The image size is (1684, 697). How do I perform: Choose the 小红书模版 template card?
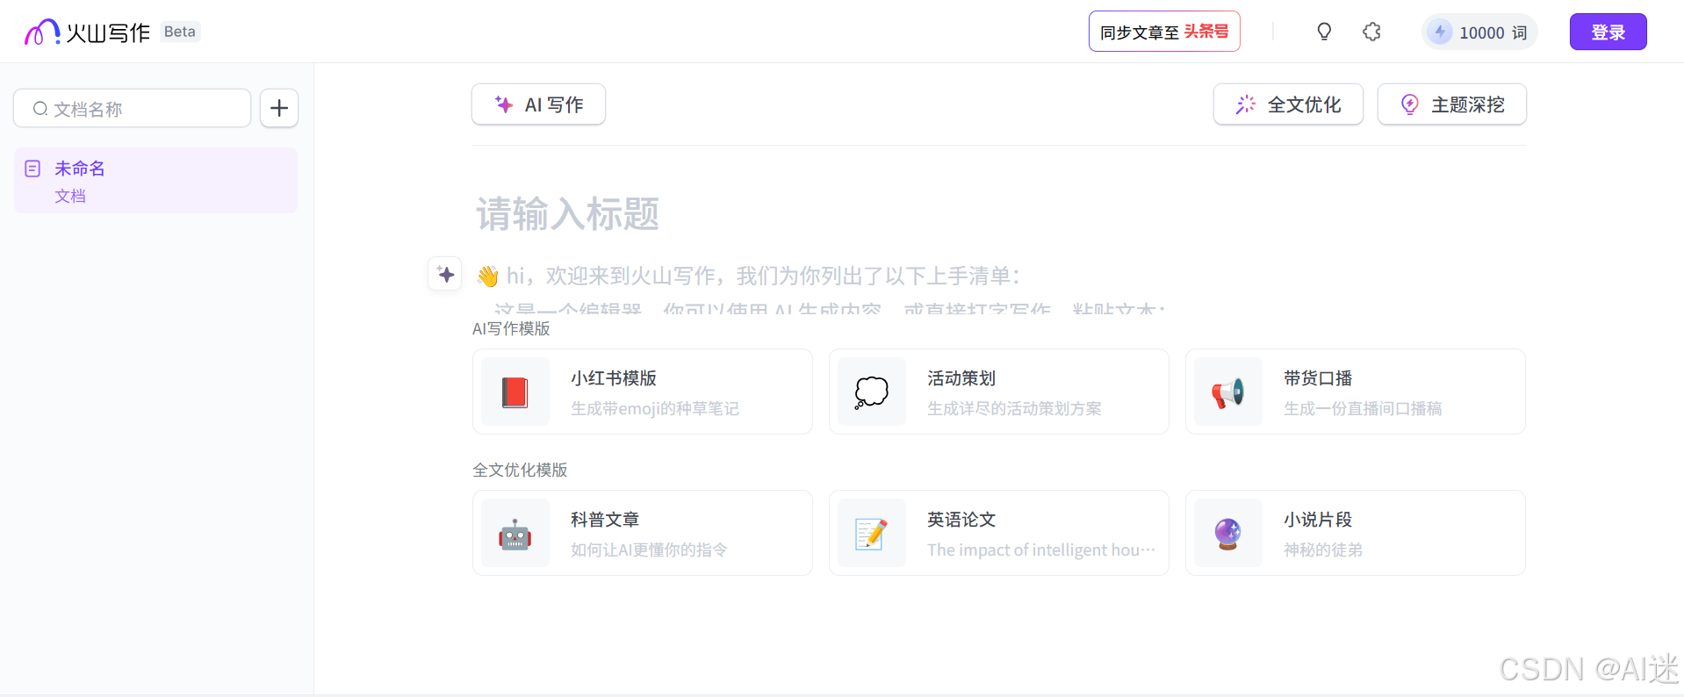coord(643,392)
